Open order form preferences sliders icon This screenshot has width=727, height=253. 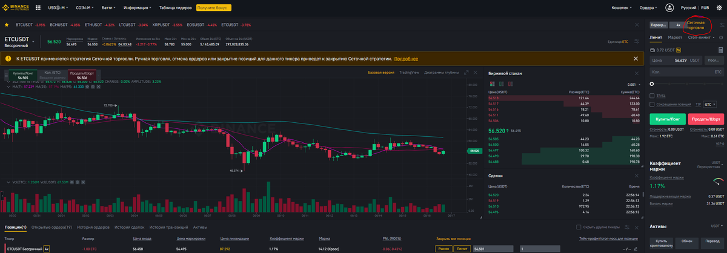pos(722,25)
